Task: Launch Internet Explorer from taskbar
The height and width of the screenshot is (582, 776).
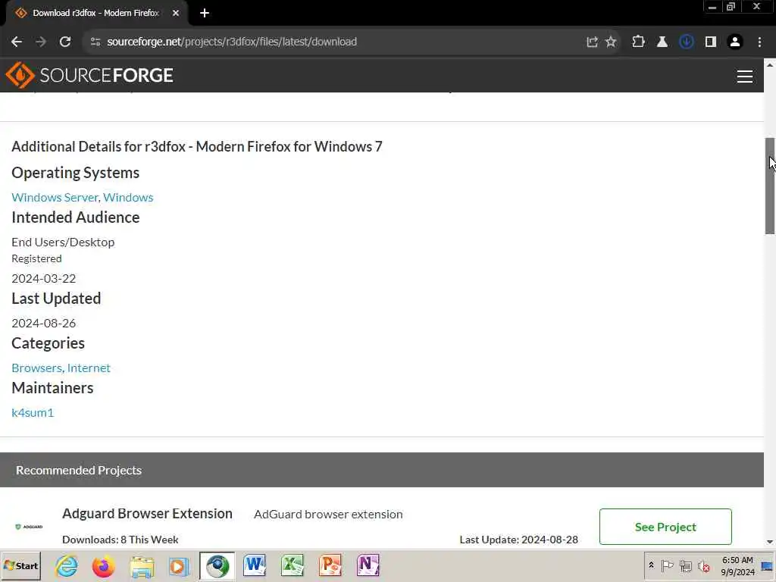Action: [67, 566]
